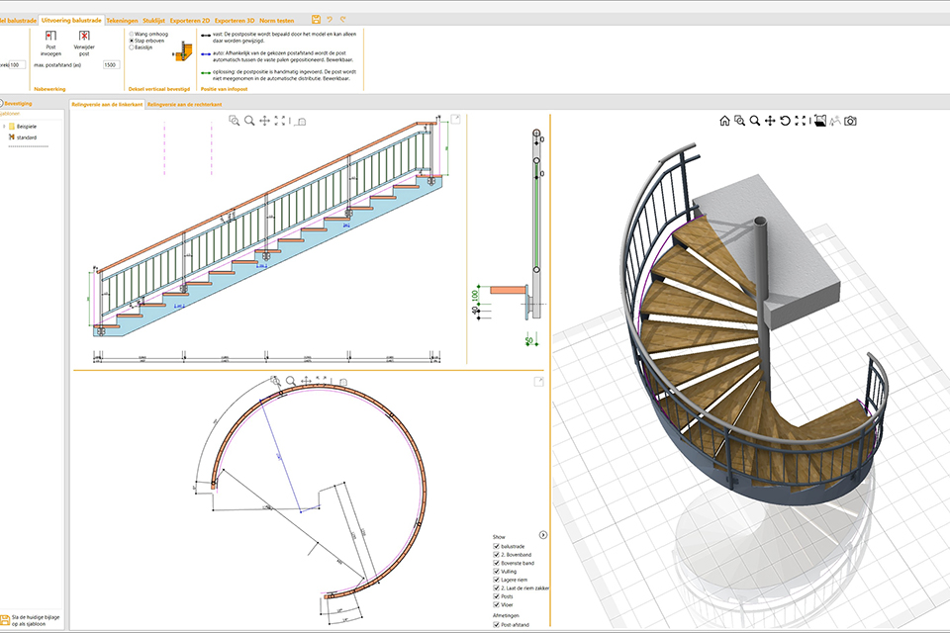950x633 pixels.
Task: Open the Uitvoering balustrade tab
Action: point(71,20)
